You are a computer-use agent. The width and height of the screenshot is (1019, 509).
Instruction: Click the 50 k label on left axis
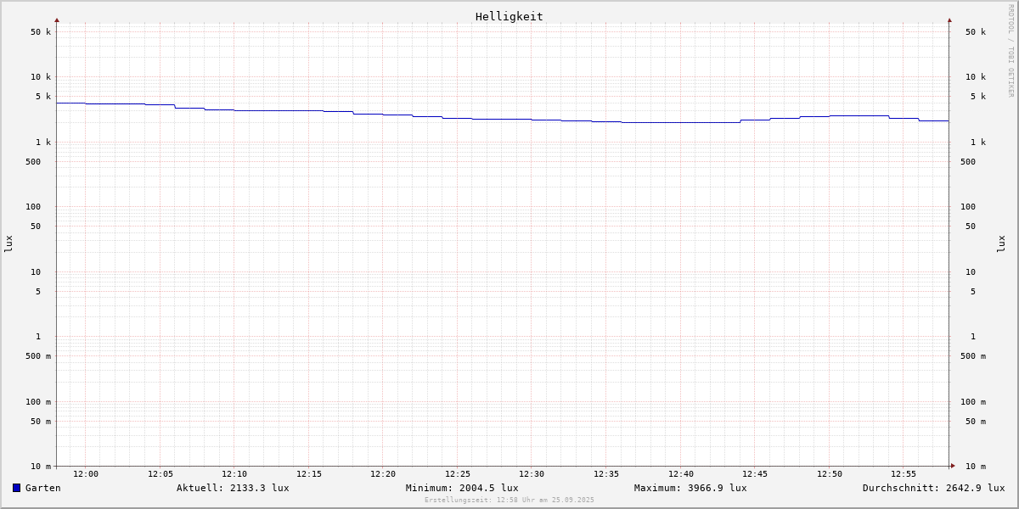click(x=41, y=32)
